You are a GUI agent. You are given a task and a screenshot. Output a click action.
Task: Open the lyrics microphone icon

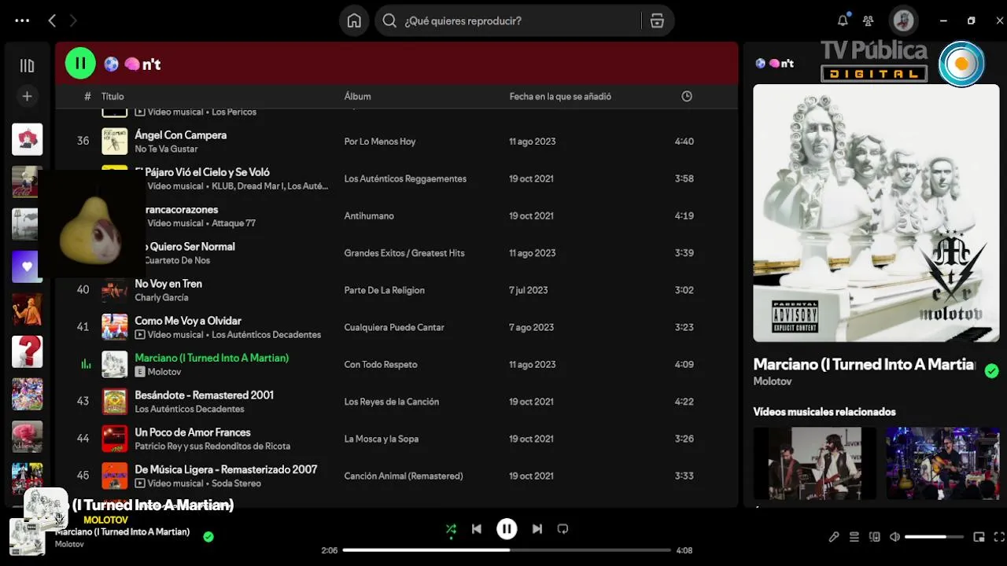pos(834,537)
